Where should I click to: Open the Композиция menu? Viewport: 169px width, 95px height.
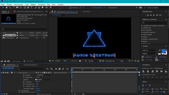coord(18,4)
